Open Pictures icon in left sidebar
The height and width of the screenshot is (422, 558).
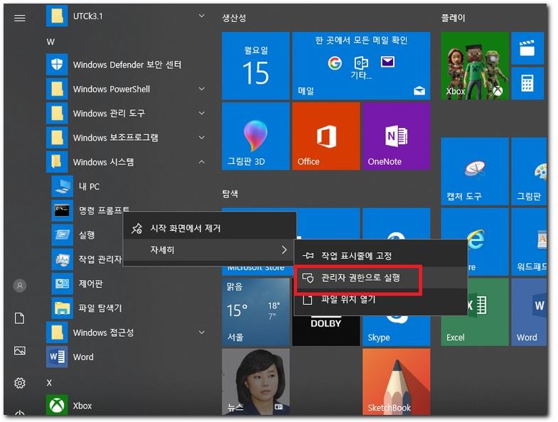(x=20, y=350)
